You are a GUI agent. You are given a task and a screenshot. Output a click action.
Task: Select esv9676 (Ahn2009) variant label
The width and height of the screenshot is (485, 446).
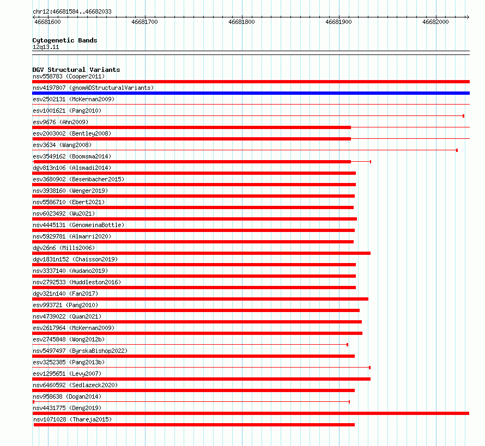[x=60, y=122]
